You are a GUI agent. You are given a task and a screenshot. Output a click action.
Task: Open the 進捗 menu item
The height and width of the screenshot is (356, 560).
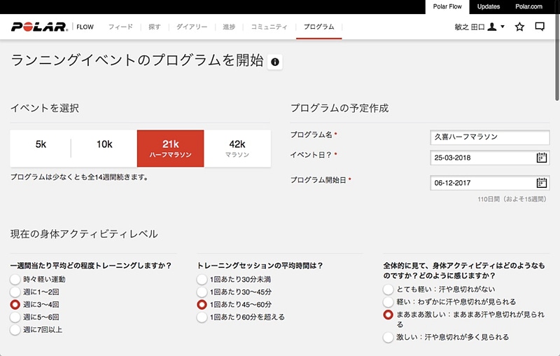point(229,27)
